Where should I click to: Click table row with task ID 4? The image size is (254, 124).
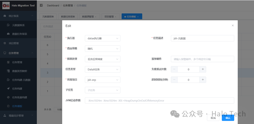pyautogui.click(x=47, y=63)
